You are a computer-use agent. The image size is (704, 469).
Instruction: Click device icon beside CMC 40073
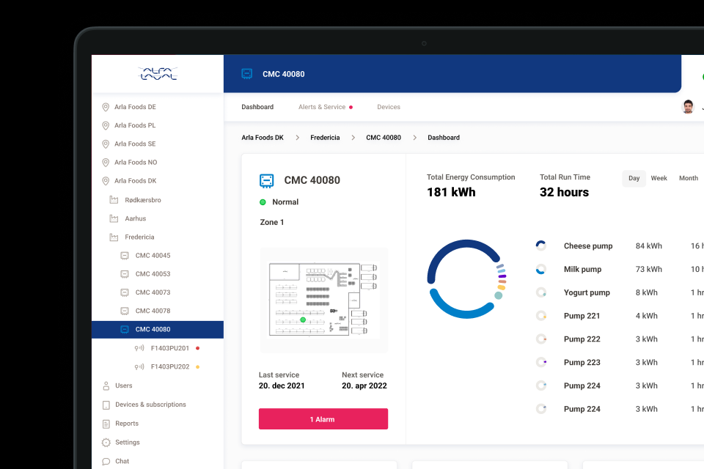125,292
